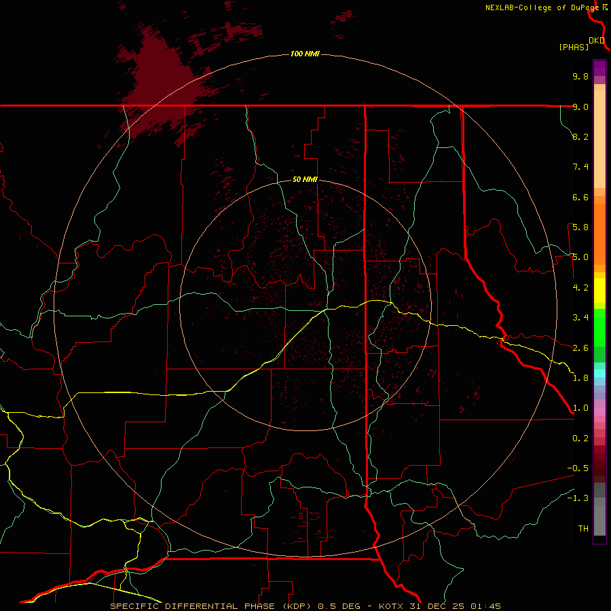Click the 100 NMI range ring label
Image resolution: width=611 pixels, height=611 pixels.
[x=305, y=54]
